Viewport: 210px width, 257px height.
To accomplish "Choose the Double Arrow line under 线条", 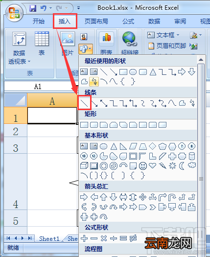I will [104, 103].
